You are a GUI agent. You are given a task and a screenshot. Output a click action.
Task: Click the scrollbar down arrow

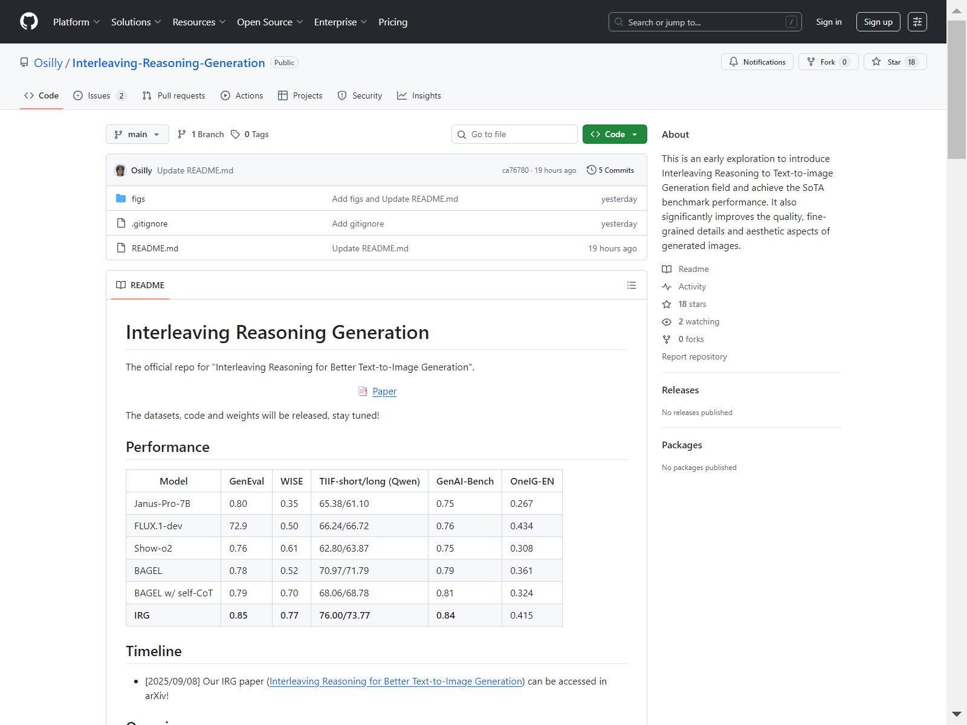click(957, 715)
